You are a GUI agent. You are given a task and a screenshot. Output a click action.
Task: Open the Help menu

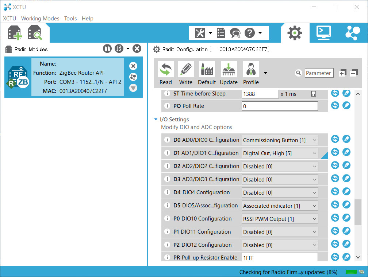(x=87, y=19)
